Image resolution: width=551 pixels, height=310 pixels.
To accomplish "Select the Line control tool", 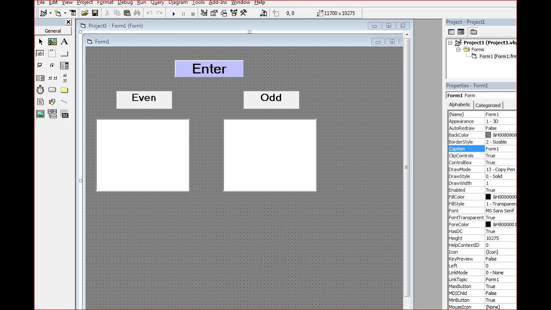I will pos(64,102).
